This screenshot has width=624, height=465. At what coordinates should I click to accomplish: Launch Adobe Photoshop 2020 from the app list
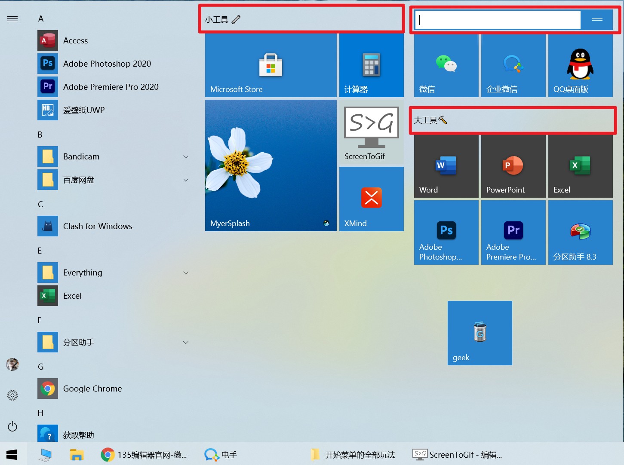click(x=114, y=64)
